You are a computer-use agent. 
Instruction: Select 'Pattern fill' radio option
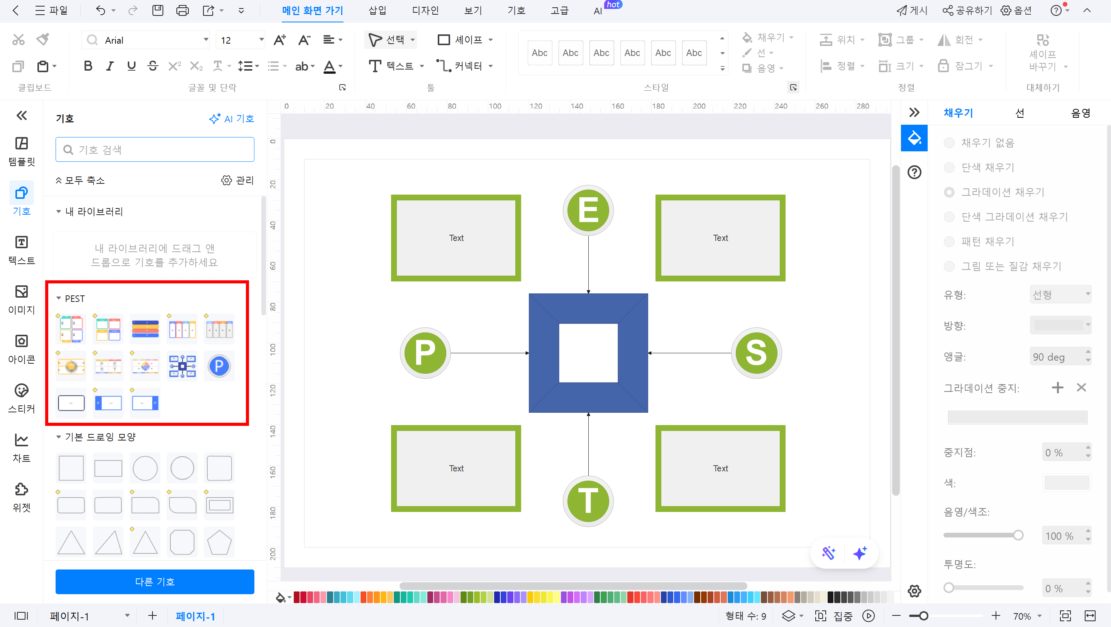[949, 241]
